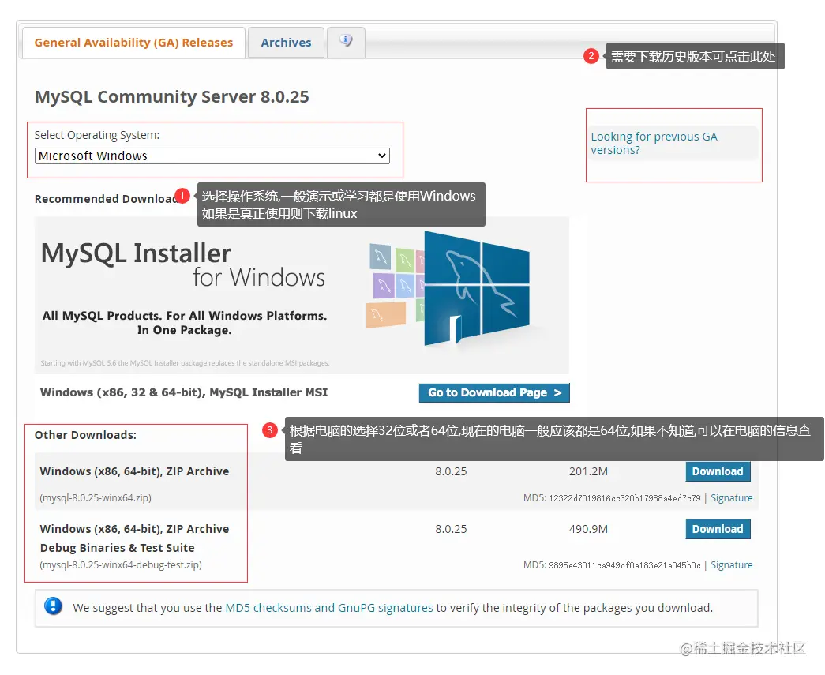The height and width of the screenshot is (675, 825).
Task: Click the Debug Binaries & Test Suite text
Action: (118, 548)
